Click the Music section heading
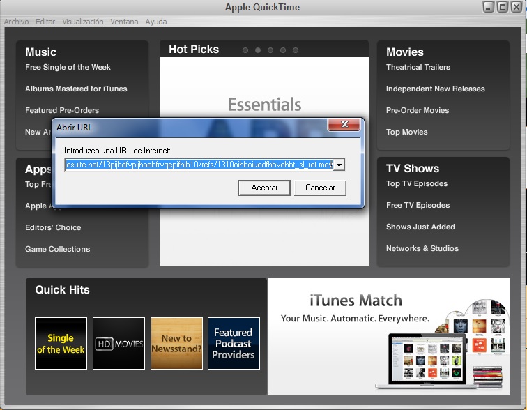This screenshot has height=410, width=527. (x=40, y=52)
